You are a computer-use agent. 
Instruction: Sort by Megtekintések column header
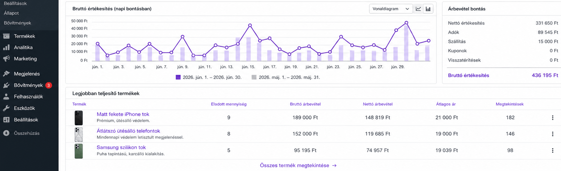[x=510, y=104]
